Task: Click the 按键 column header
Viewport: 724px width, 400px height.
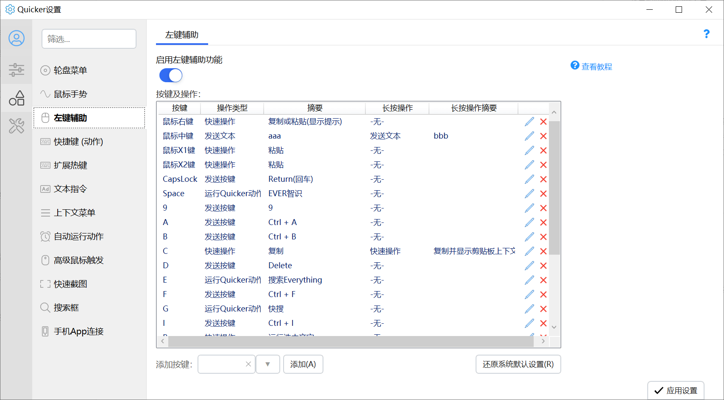Action: click(x=180, y=108)
